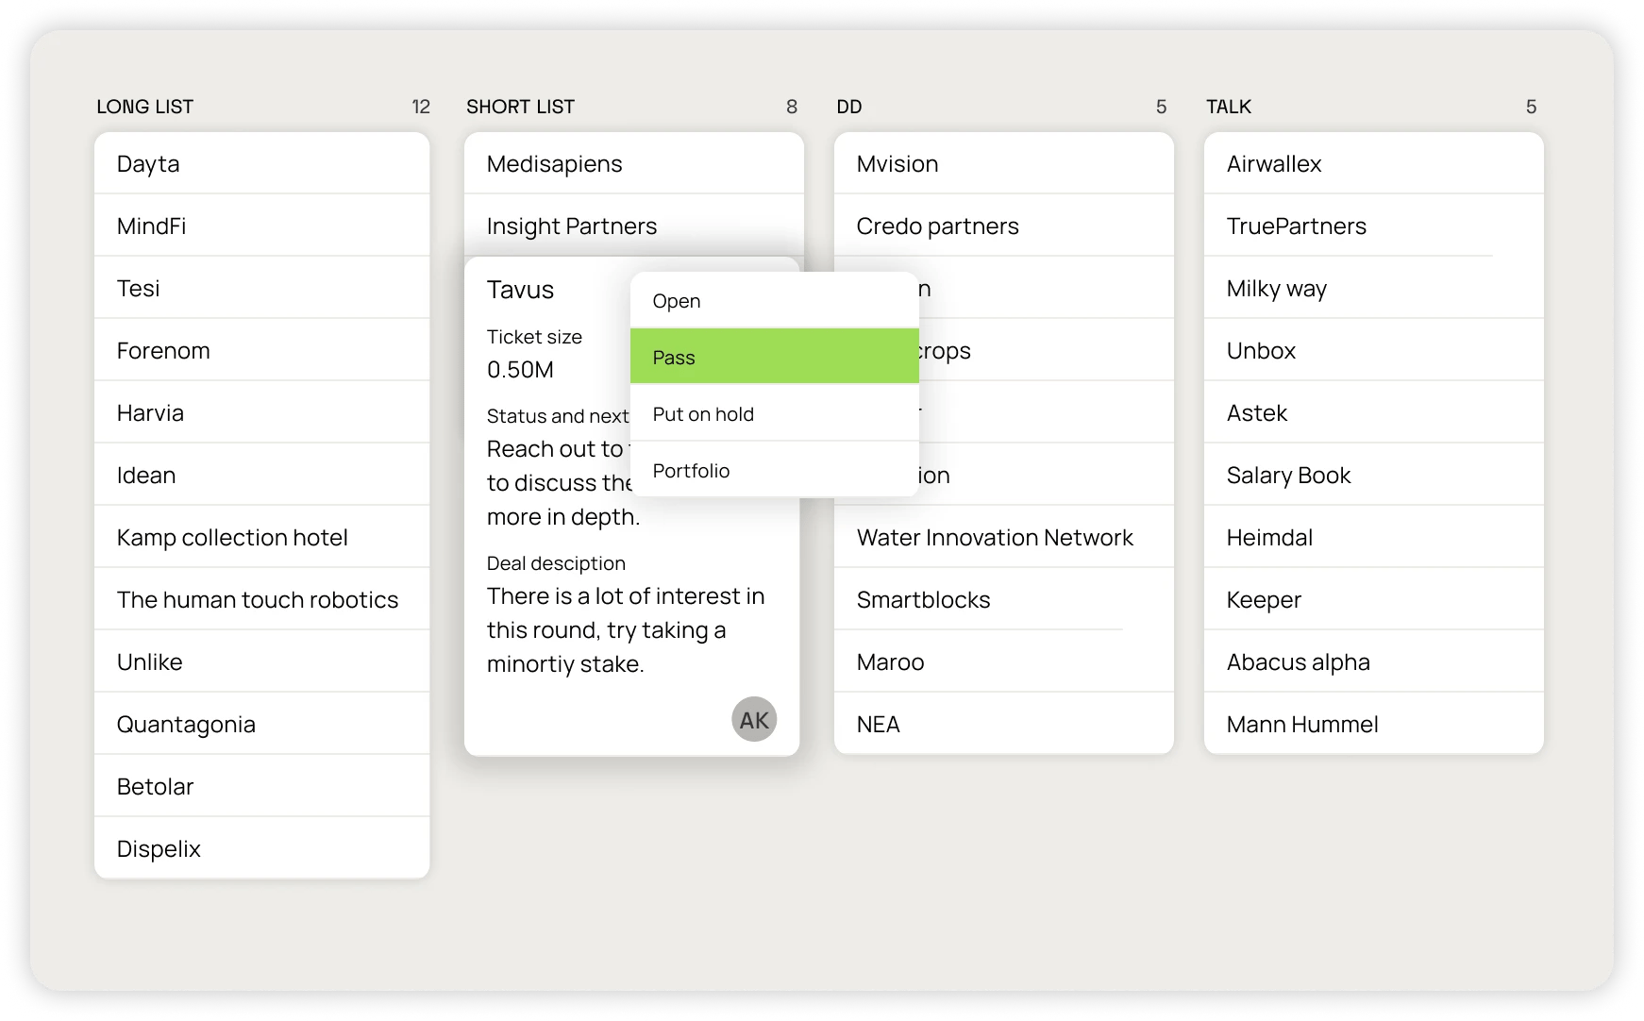
Task: Click the LONG LIST column header
Action: (x=144, y=107)
